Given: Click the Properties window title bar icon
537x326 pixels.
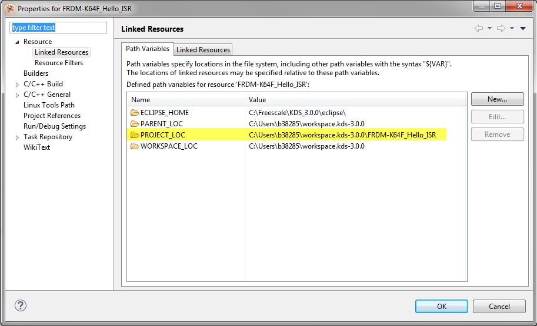Looking at the screenshot, I should [10, 9].
